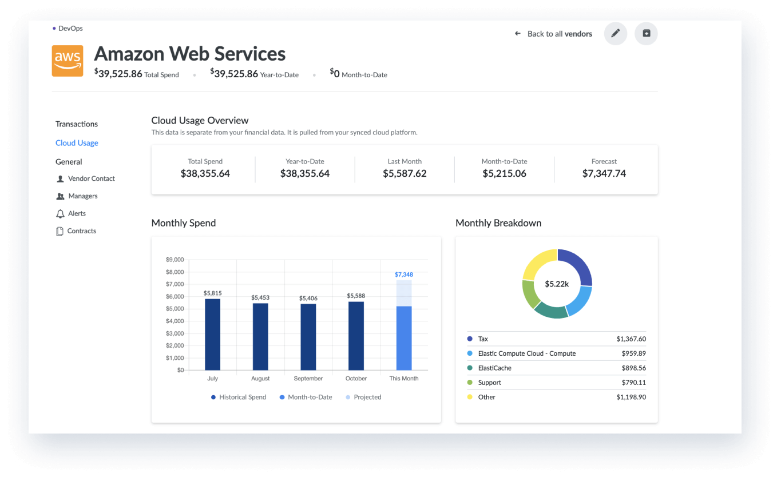Click the pencil edit vendor icon
This screenshot has height=477, width=777.
tap(616, 34)
